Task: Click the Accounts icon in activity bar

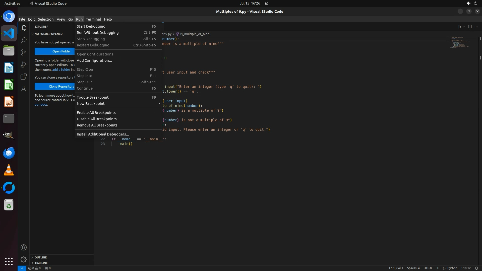Action: click(24, 247)
